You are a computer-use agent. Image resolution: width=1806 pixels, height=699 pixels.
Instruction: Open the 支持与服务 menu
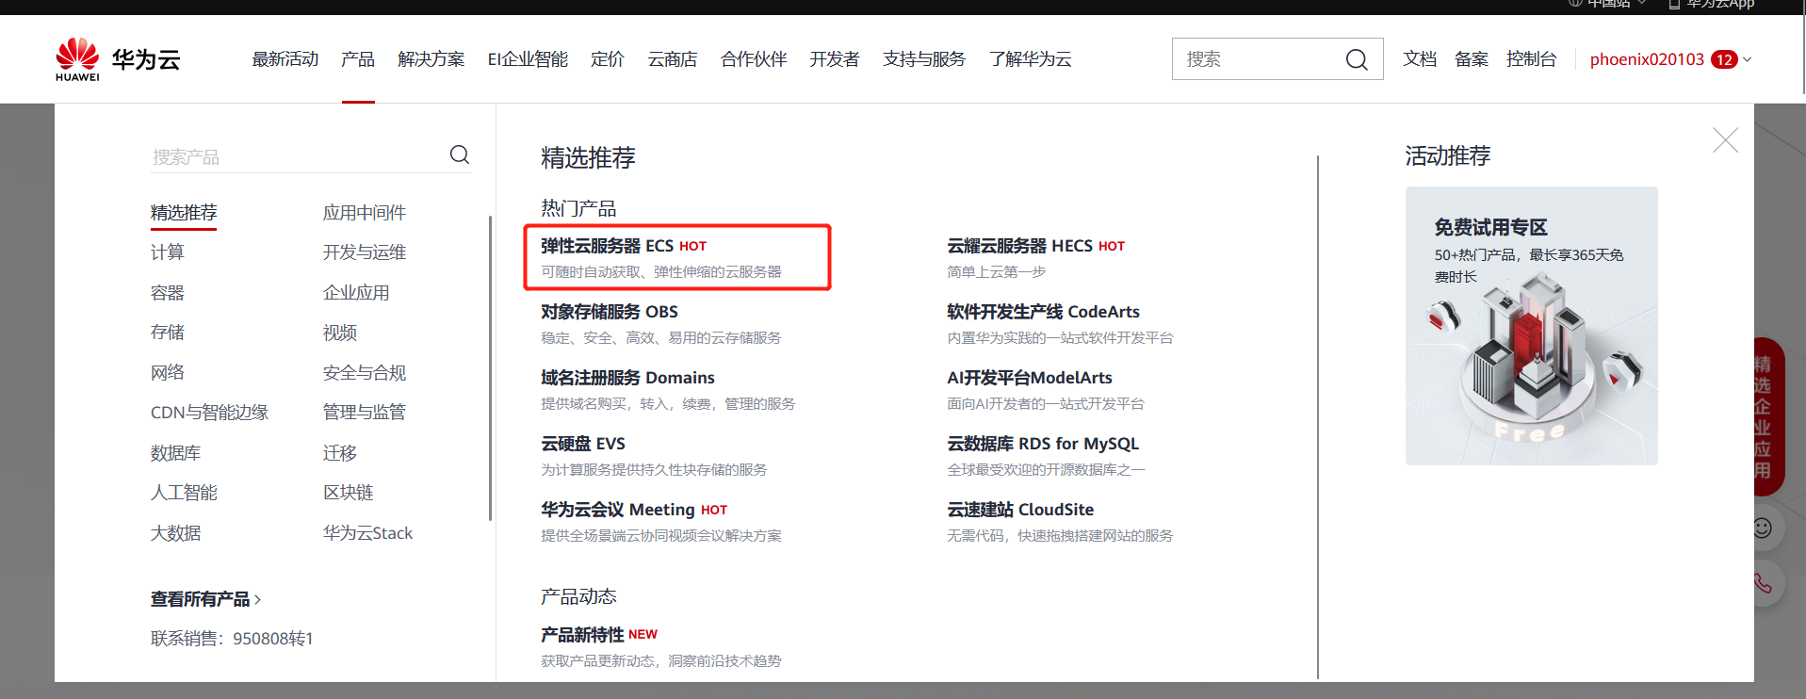point(924,59)
